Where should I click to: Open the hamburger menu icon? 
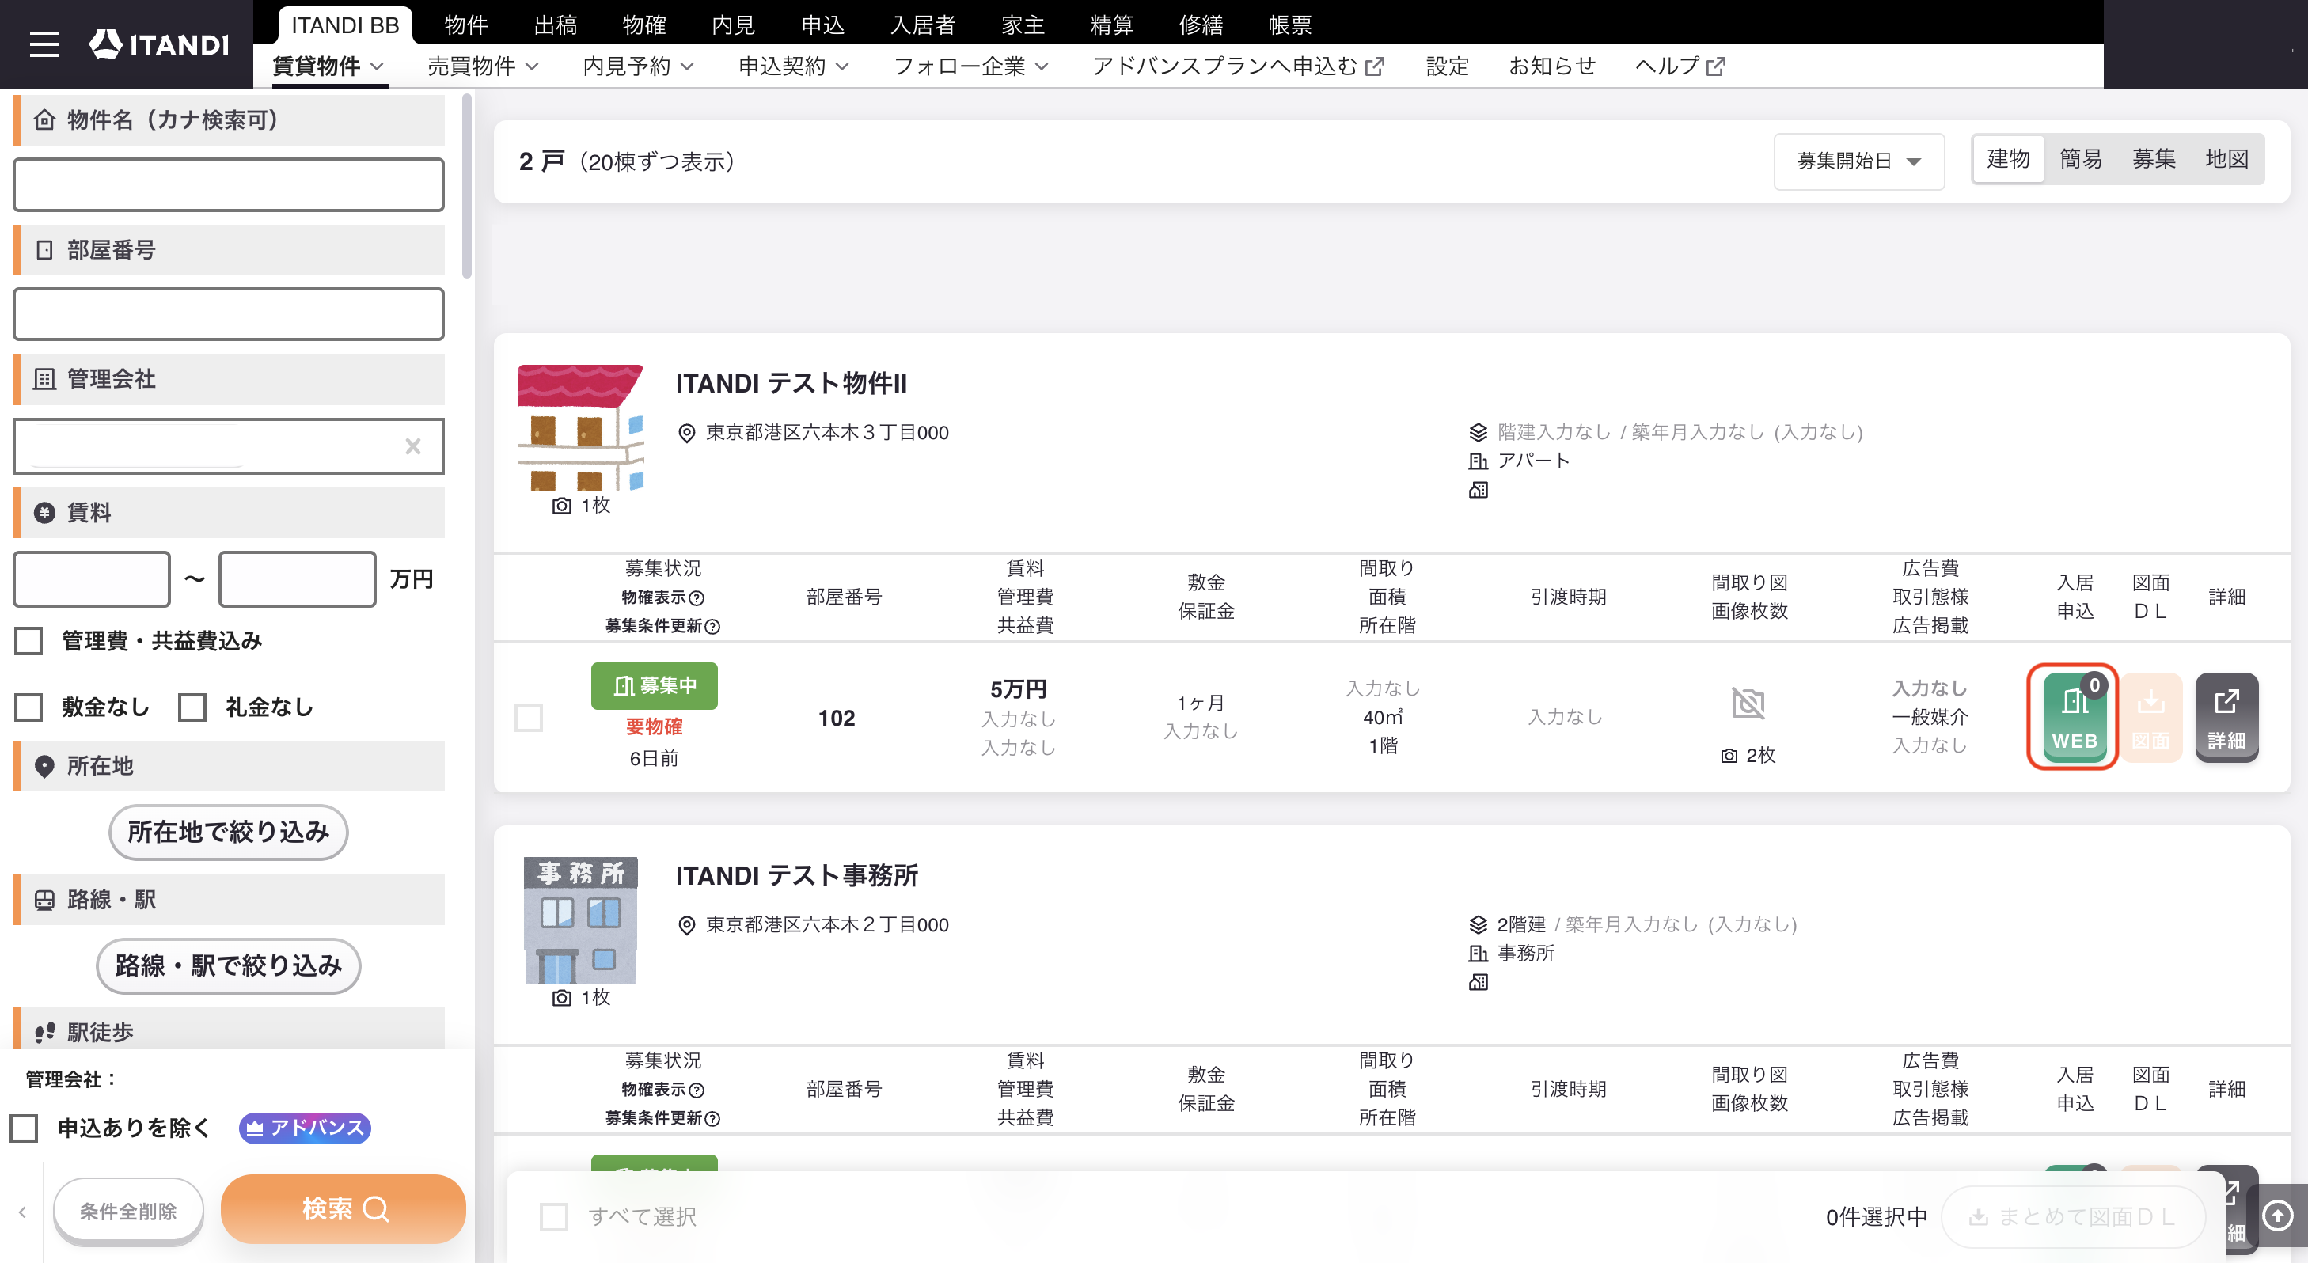(44, 44)
